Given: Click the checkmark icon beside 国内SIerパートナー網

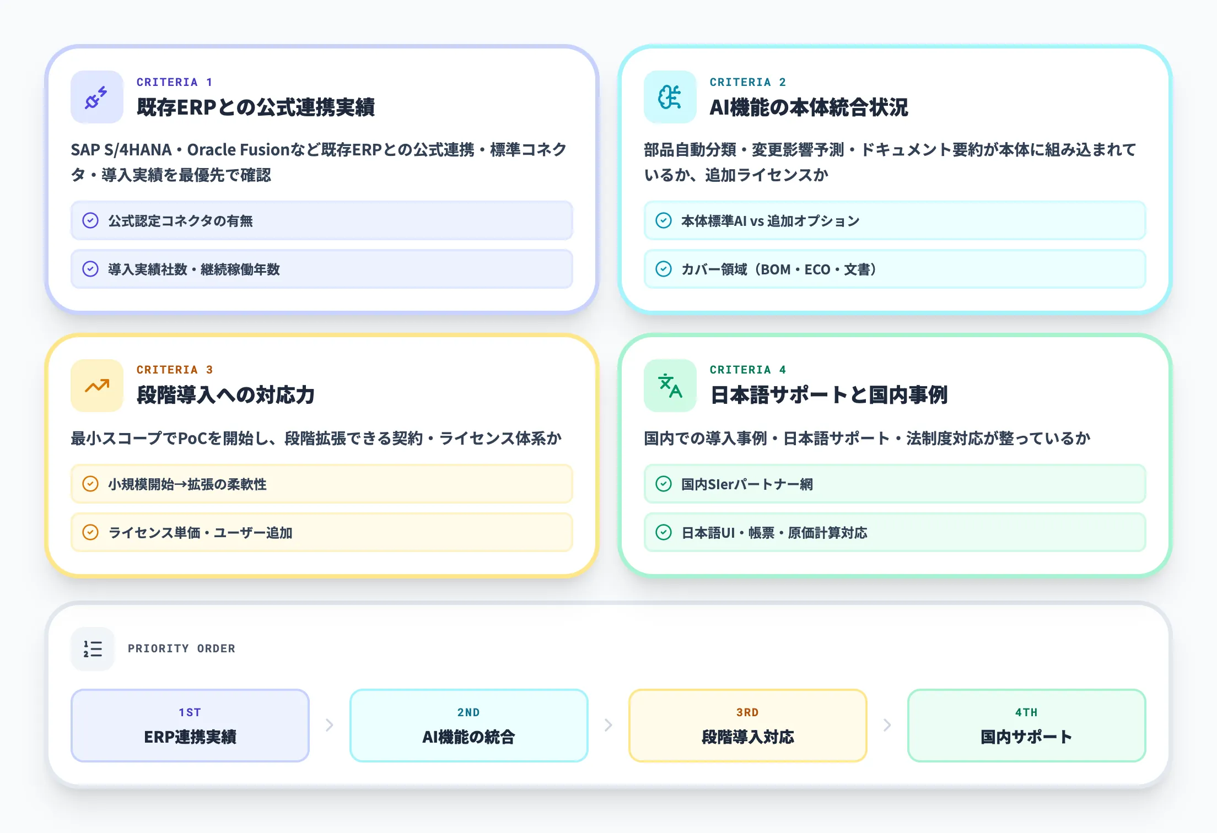Looking at the screenshot, I should [x=664, y=483].
